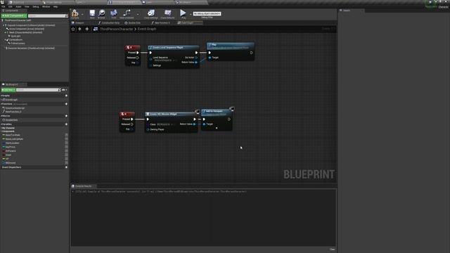Switch to the New Function 0 tab

click(161, 22)
